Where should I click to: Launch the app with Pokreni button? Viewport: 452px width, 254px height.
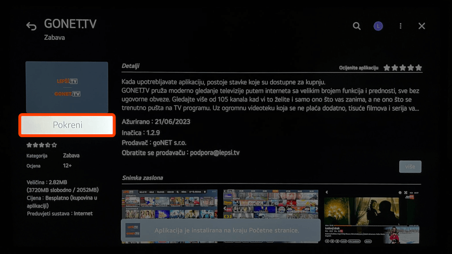(67, 125)
